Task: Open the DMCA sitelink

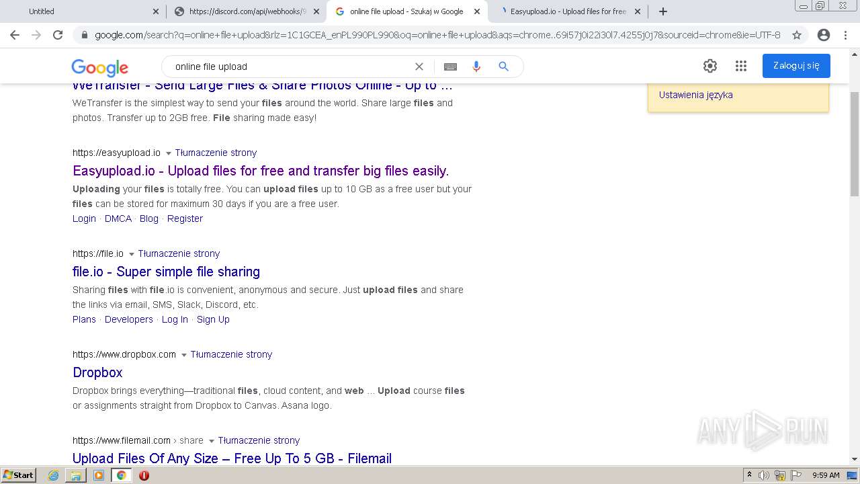Action: (x=118, y=218)
